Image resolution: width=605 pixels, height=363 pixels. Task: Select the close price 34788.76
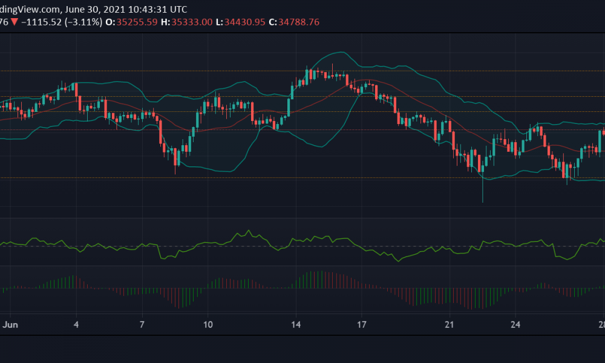pyautogui.click(x=299, y=22)
